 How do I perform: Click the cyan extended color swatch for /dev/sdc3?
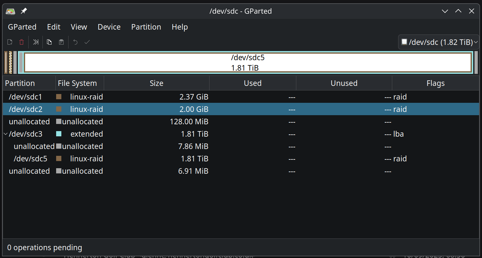tap(59, 134)
